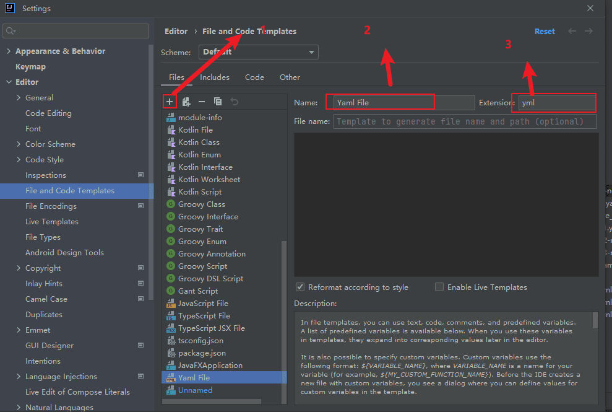Expand the Appearance & Behavior section
The image size is (612, 412).
pos(9,51)
